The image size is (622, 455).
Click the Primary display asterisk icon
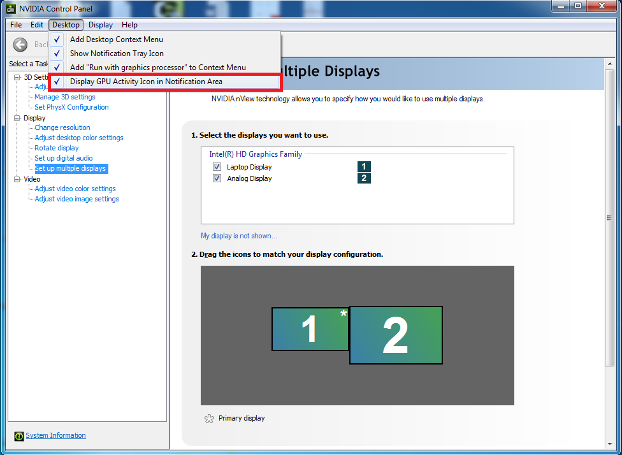(x=209, y=418)
